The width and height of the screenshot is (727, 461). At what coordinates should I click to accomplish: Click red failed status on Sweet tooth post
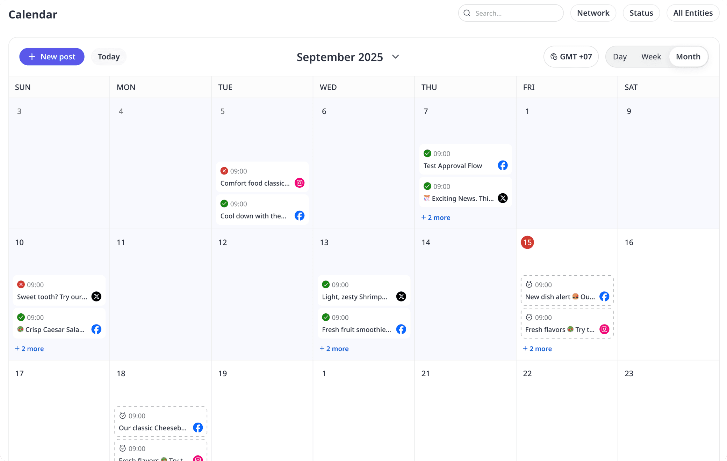click(x=21, y=284)
